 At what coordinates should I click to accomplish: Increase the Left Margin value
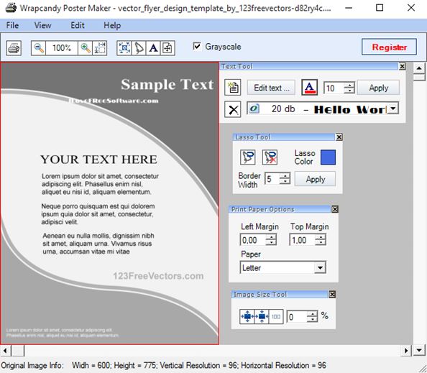[271, 237]
